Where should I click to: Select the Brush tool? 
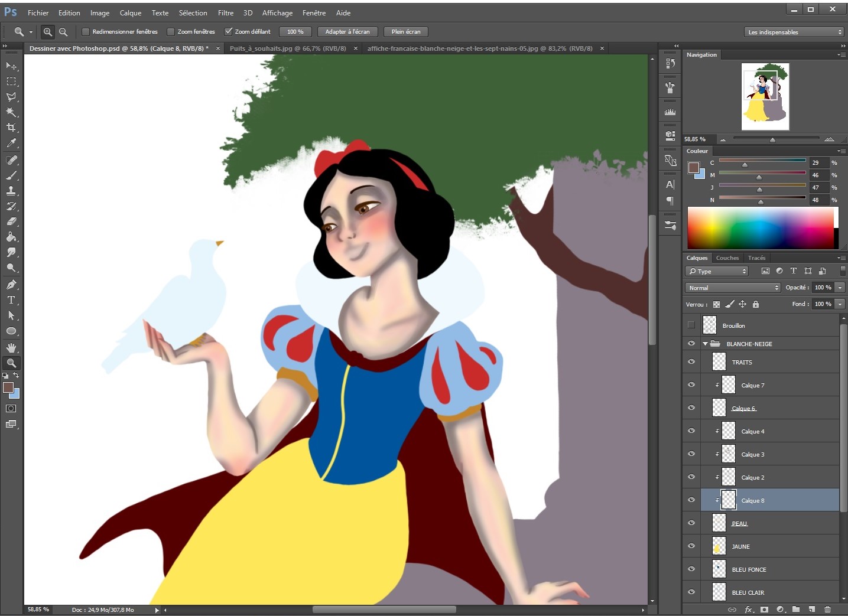pyautogui.click(x=11, y=175)
